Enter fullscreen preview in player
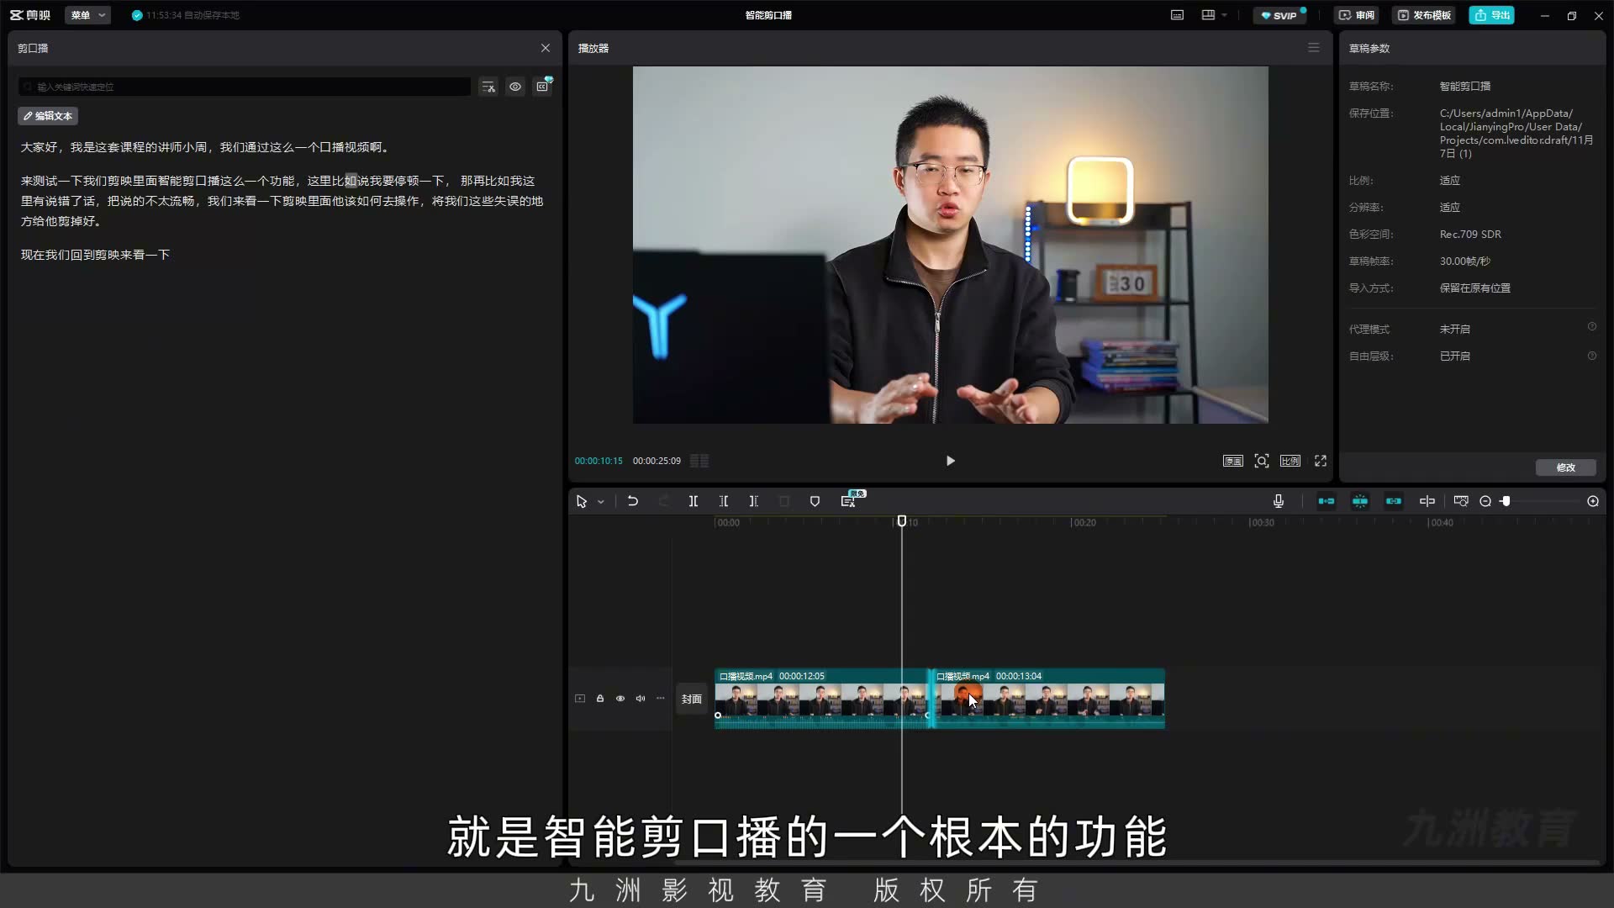The height and width of the screenshot is (908, 1614). pyautogui.click(x=1321, y=461)
